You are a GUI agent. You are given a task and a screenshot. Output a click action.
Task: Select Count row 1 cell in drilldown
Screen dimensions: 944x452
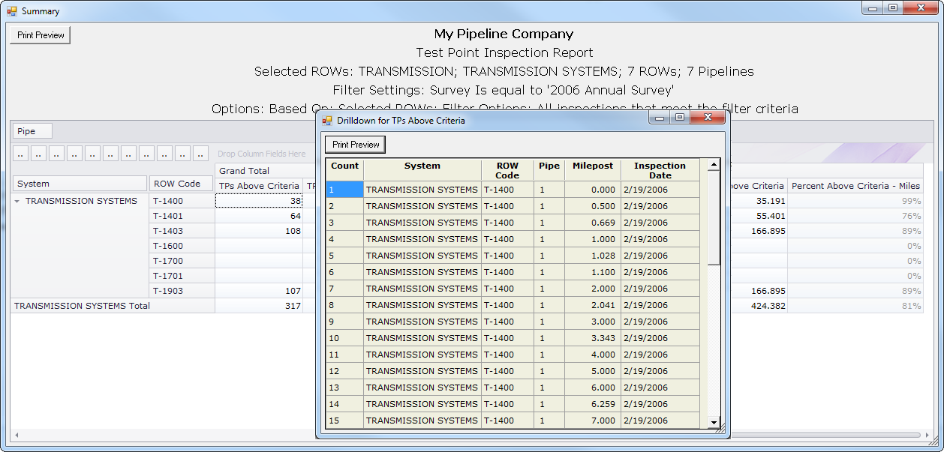tap(344, 190)
